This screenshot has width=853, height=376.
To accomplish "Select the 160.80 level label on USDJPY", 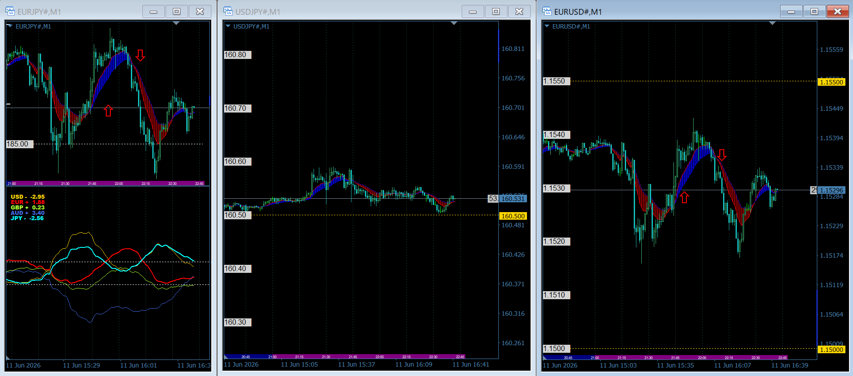I will tap(238, 55).
